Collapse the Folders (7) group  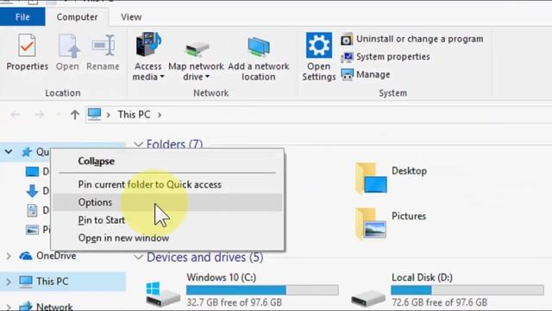[x=138, y=144]
